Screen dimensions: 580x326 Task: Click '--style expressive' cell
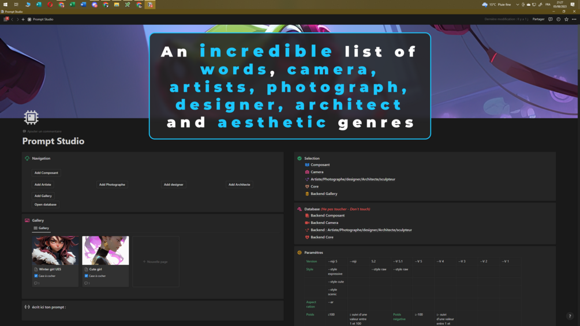point(335,272)
